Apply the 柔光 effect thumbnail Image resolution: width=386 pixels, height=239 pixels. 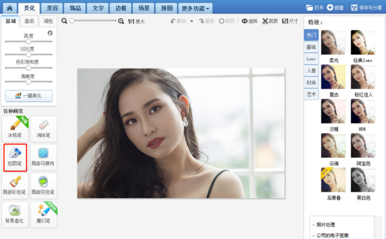333,43
